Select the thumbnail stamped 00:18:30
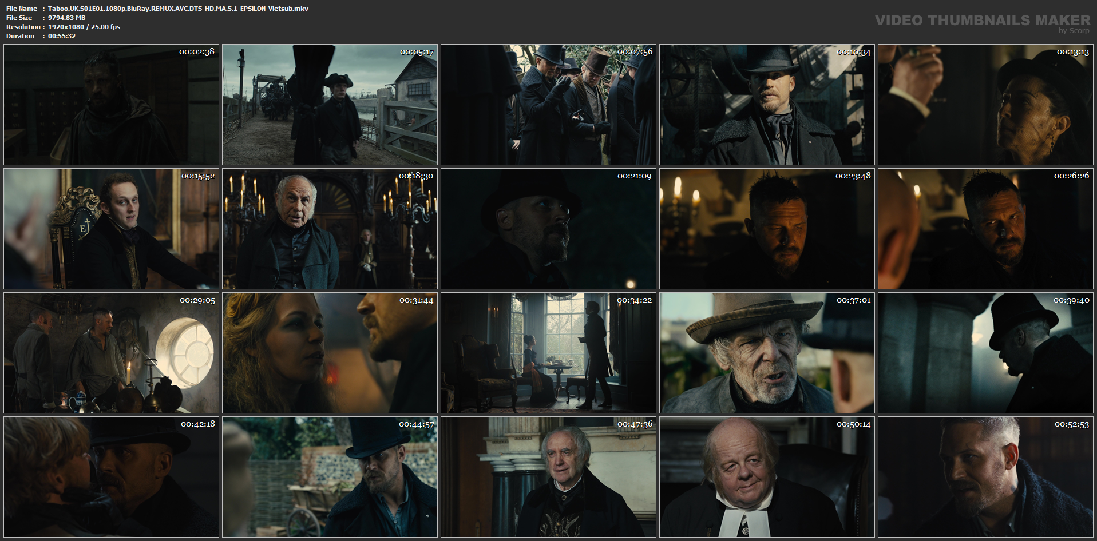 330,229
